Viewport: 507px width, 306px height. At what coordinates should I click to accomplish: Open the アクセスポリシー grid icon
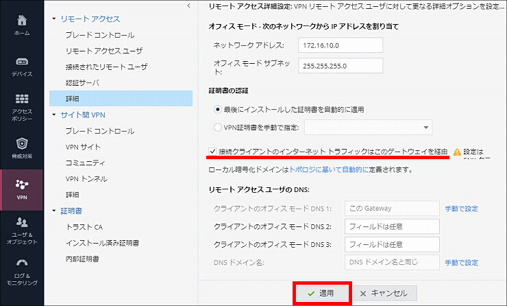pos(22,98)
